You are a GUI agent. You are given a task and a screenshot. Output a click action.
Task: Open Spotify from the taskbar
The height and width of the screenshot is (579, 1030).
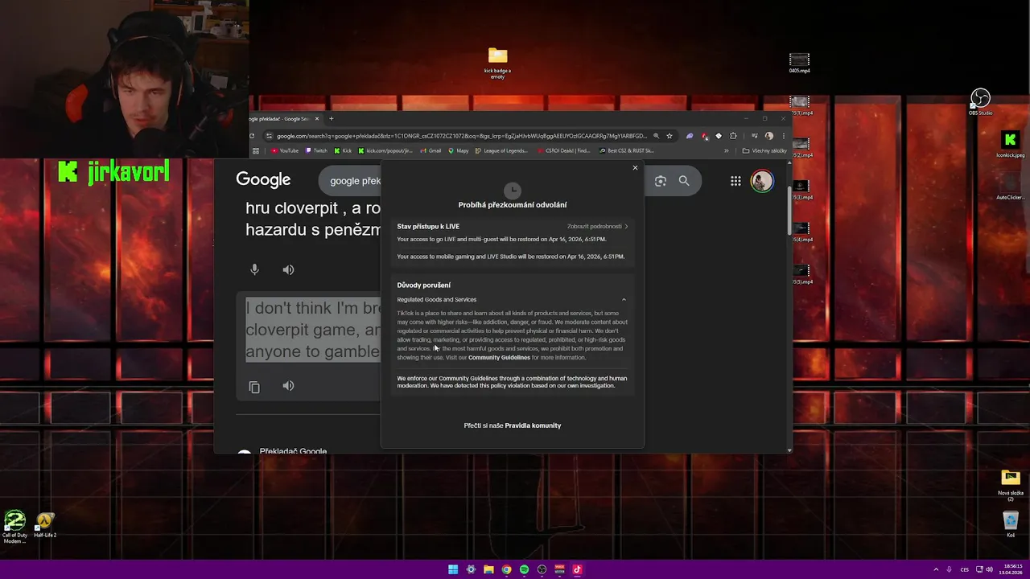pos(524,569)
